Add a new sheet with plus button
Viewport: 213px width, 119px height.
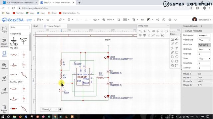[60, 109]
